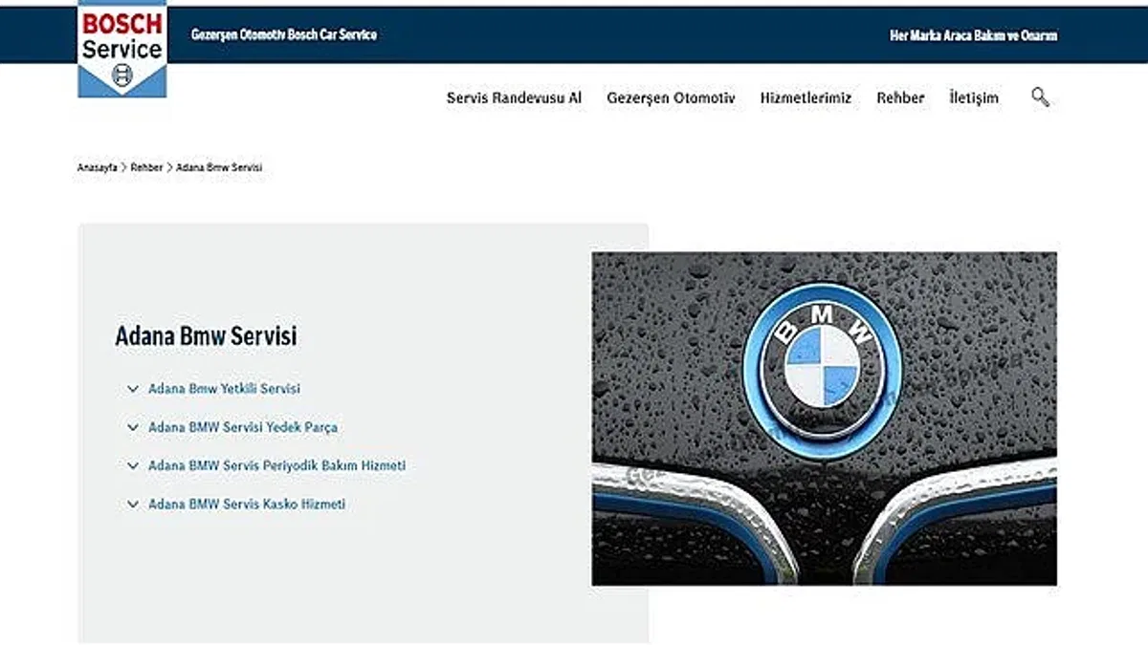Viewport: 1148px width, 645px height.
Task: Open Gezerşen Otomotiv menu item
Action: (671, 97)
